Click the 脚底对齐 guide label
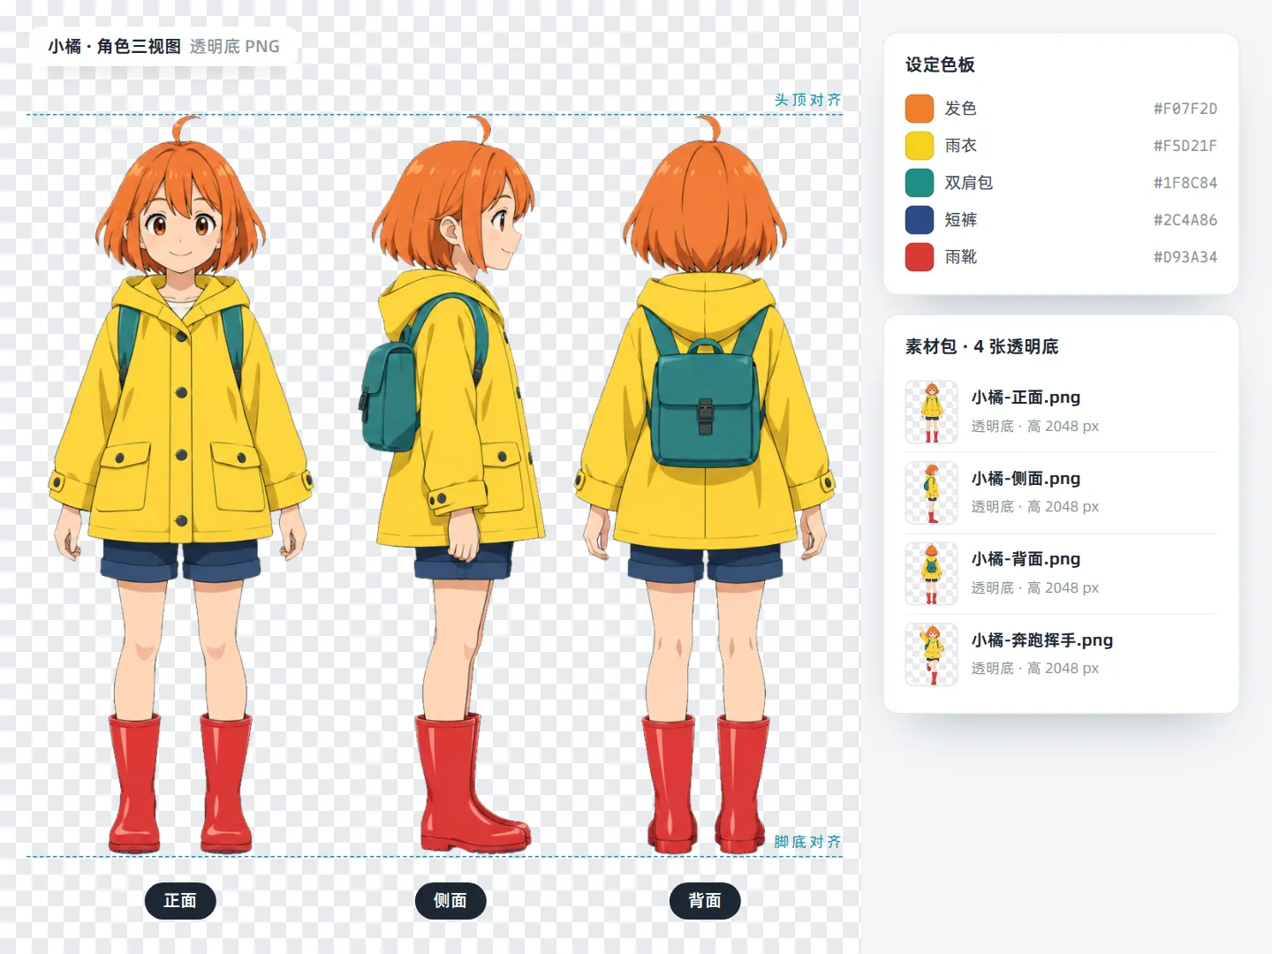 click(807, 842)
